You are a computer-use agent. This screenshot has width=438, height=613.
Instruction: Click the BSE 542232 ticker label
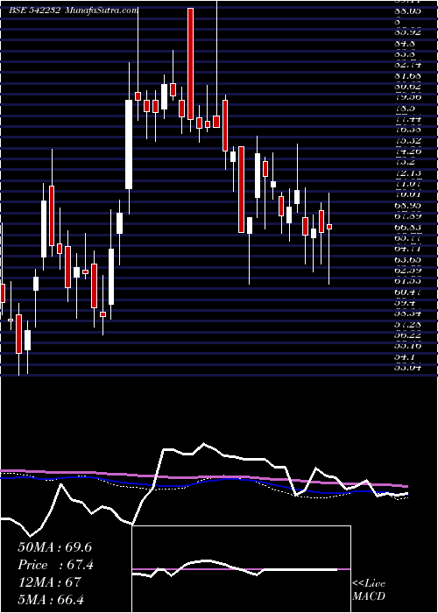point(33,11)
